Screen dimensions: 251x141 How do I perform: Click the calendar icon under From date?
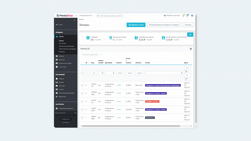(186, 72)
